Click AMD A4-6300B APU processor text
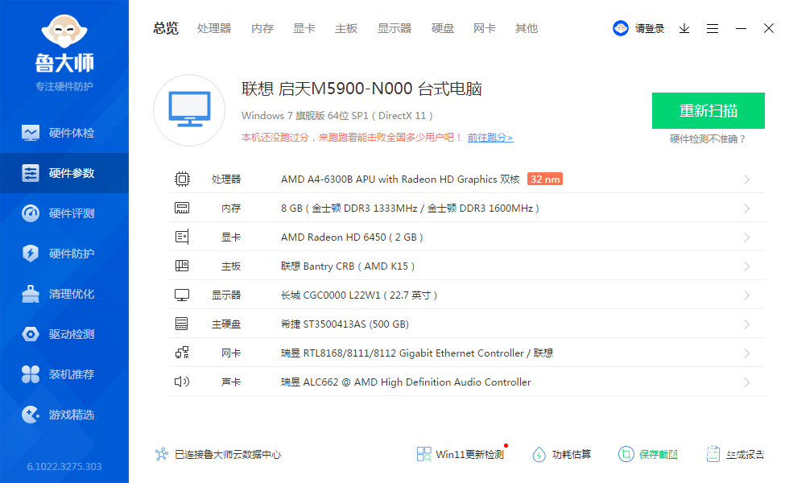The height and width of the screenshot is (483, 789). (400, 179)
